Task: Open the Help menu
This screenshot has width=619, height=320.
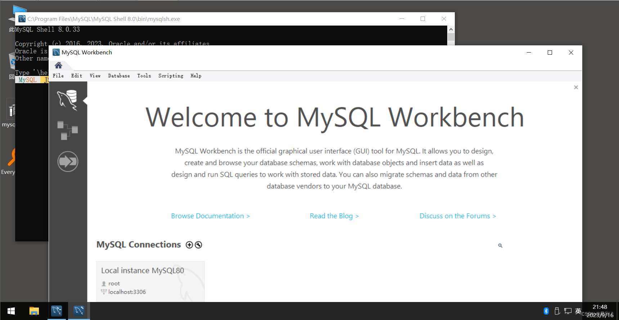Action: (196, 76)
